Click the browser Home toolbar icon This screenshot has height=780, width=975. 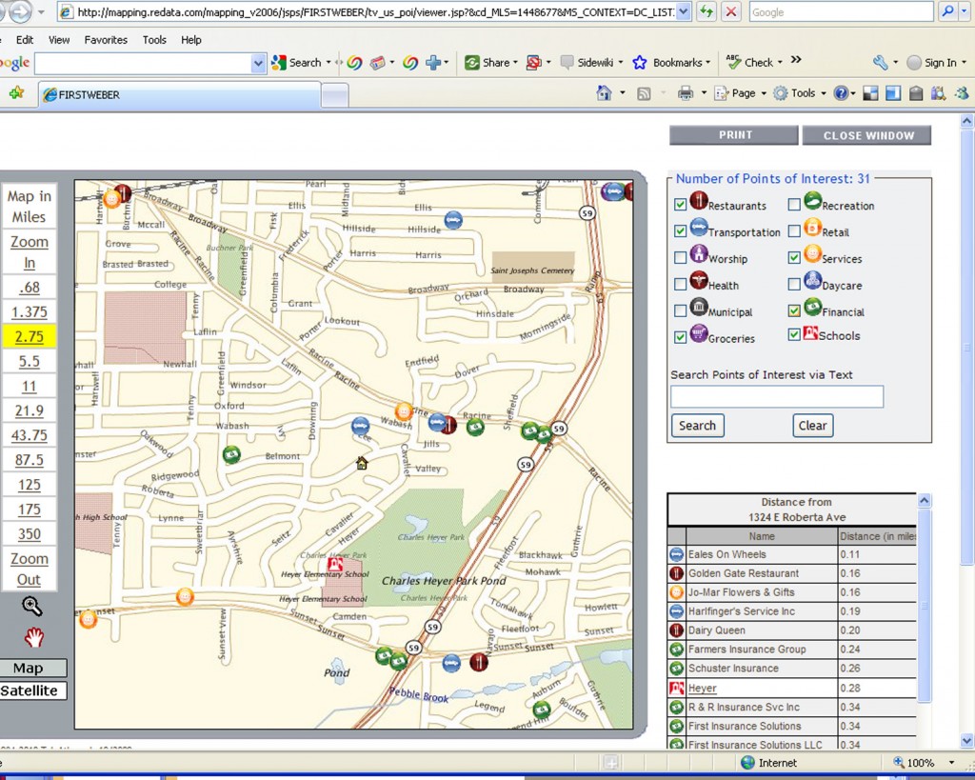pos(604,93)
